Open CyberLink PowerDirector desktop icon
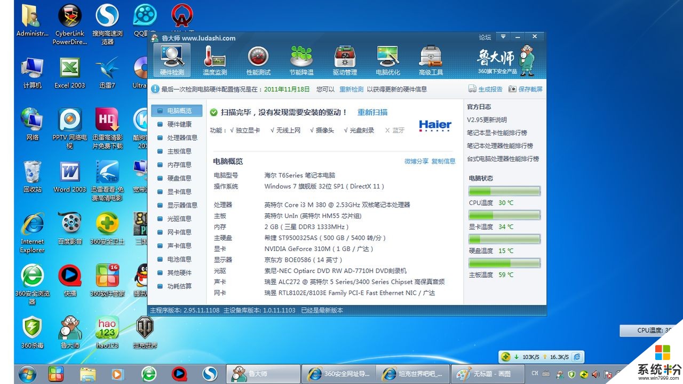Viewport: 683px width, 384px height. (x=70, y=25)
